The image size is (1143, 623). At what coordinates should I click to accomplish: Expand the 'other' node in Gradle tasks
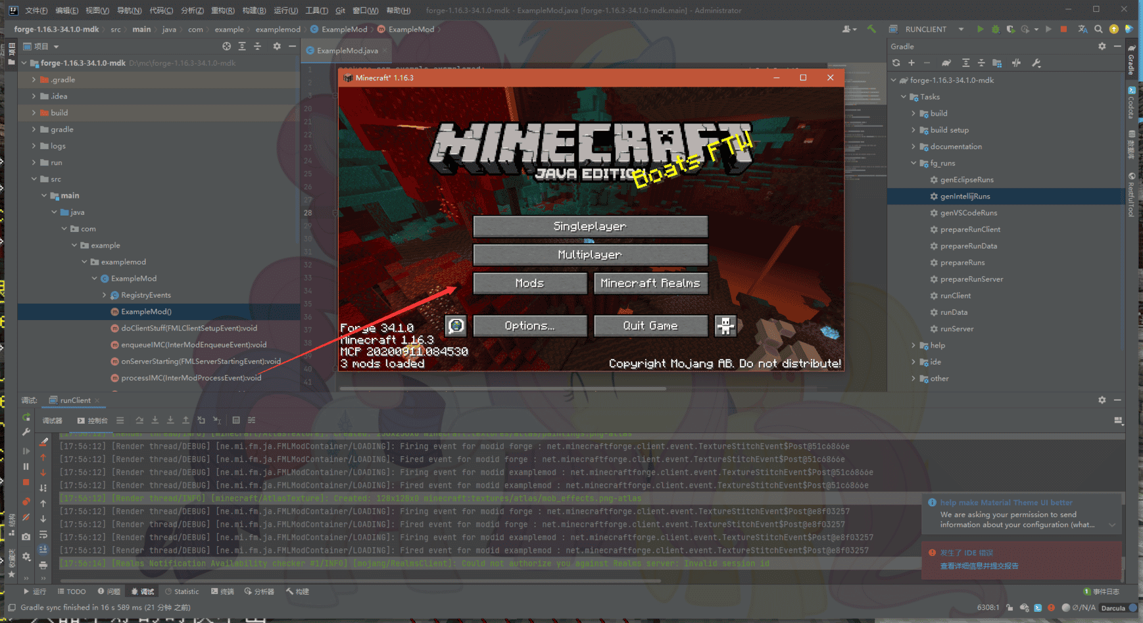(913, 379)
